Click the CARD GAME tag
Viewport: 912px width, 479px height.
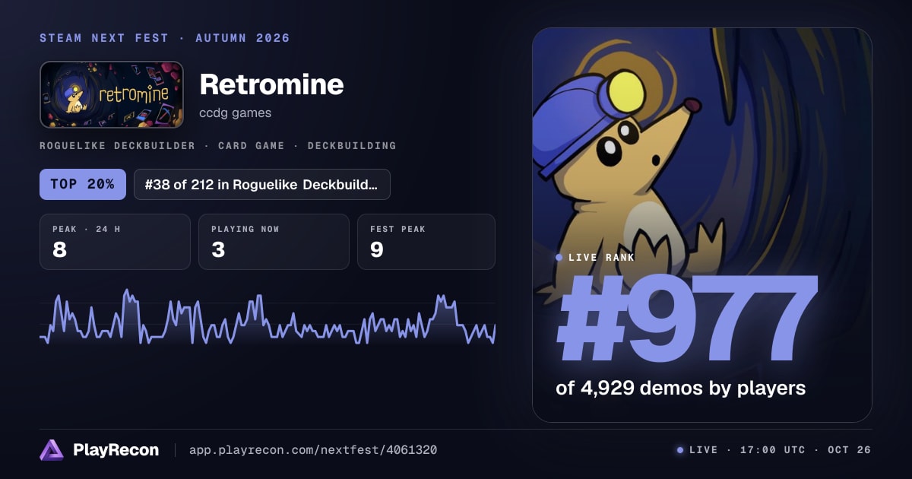pyautogui.click(x=252, y=145)
